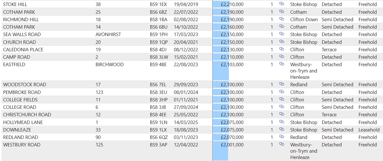Select the CAMP ROAD street cell
Viewport: 383px width, 161px height.
click(17, 57)
